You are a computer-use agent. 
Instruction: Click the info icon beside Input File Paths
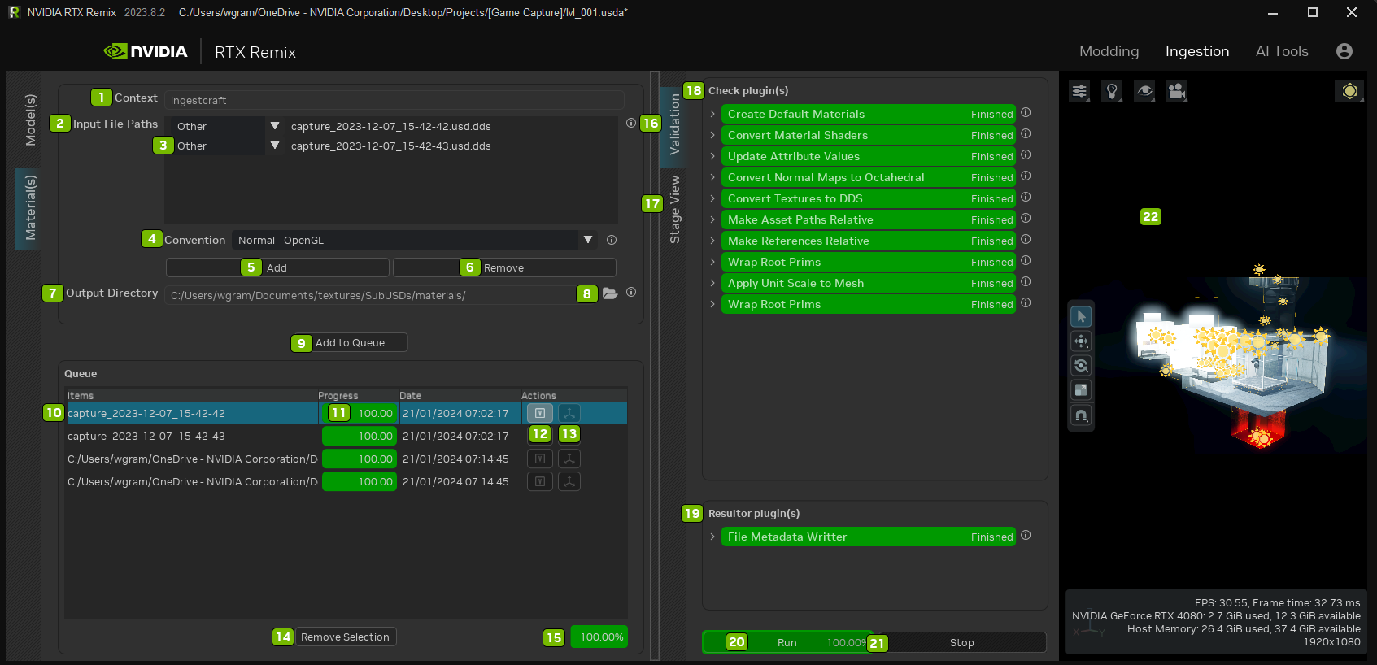pos(631,123)
